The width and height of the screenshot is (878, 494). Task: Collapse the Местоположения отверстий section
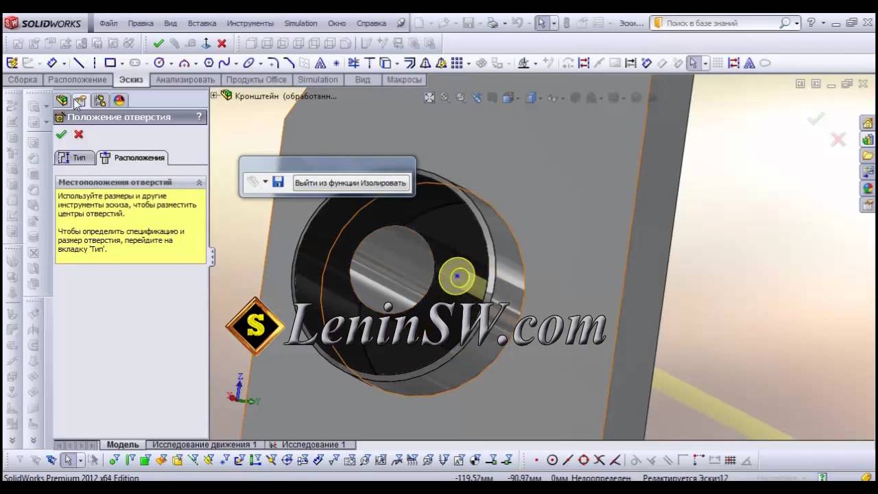[x=200, y=183]
